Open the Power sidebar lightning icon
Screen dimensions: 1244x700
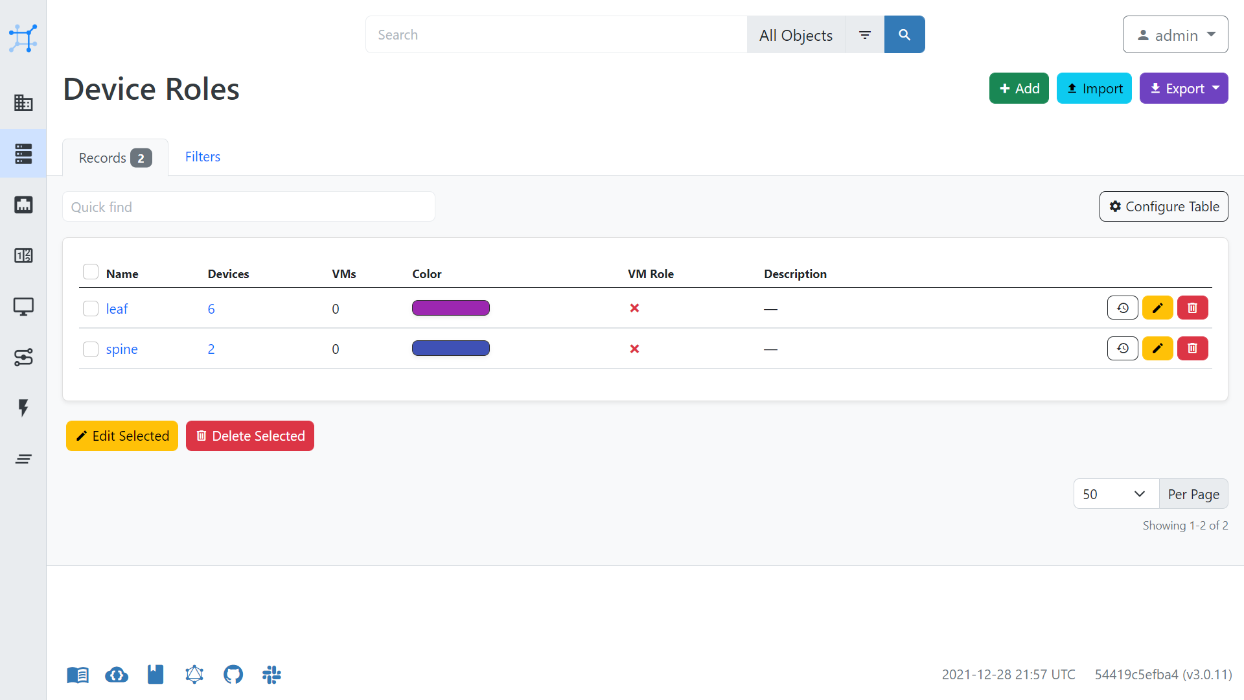23,408
